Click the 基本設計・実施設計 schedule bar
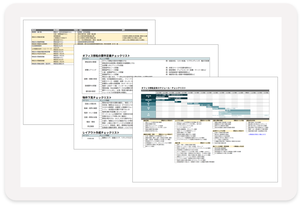This screenshot has height=207, width=302. (193, 103)
